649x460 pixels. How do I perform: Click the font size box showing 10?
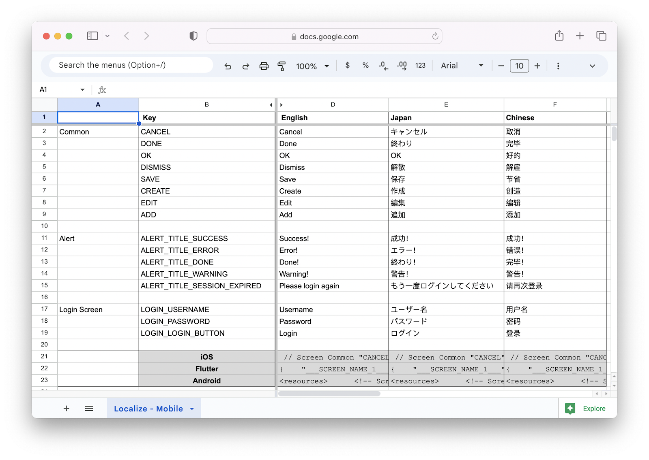[519, 66]
